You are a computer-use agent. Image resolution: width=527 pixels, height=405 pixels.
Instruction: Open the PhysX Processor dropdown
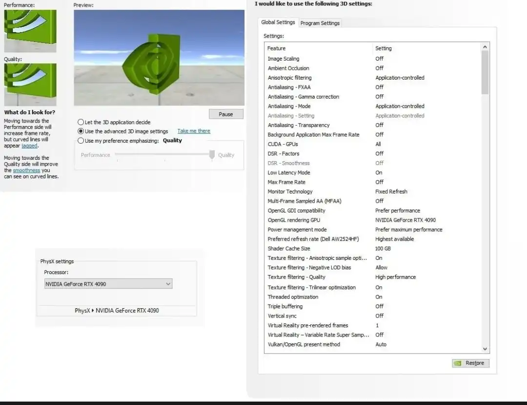pyautogui.click(x=168, y=283)
